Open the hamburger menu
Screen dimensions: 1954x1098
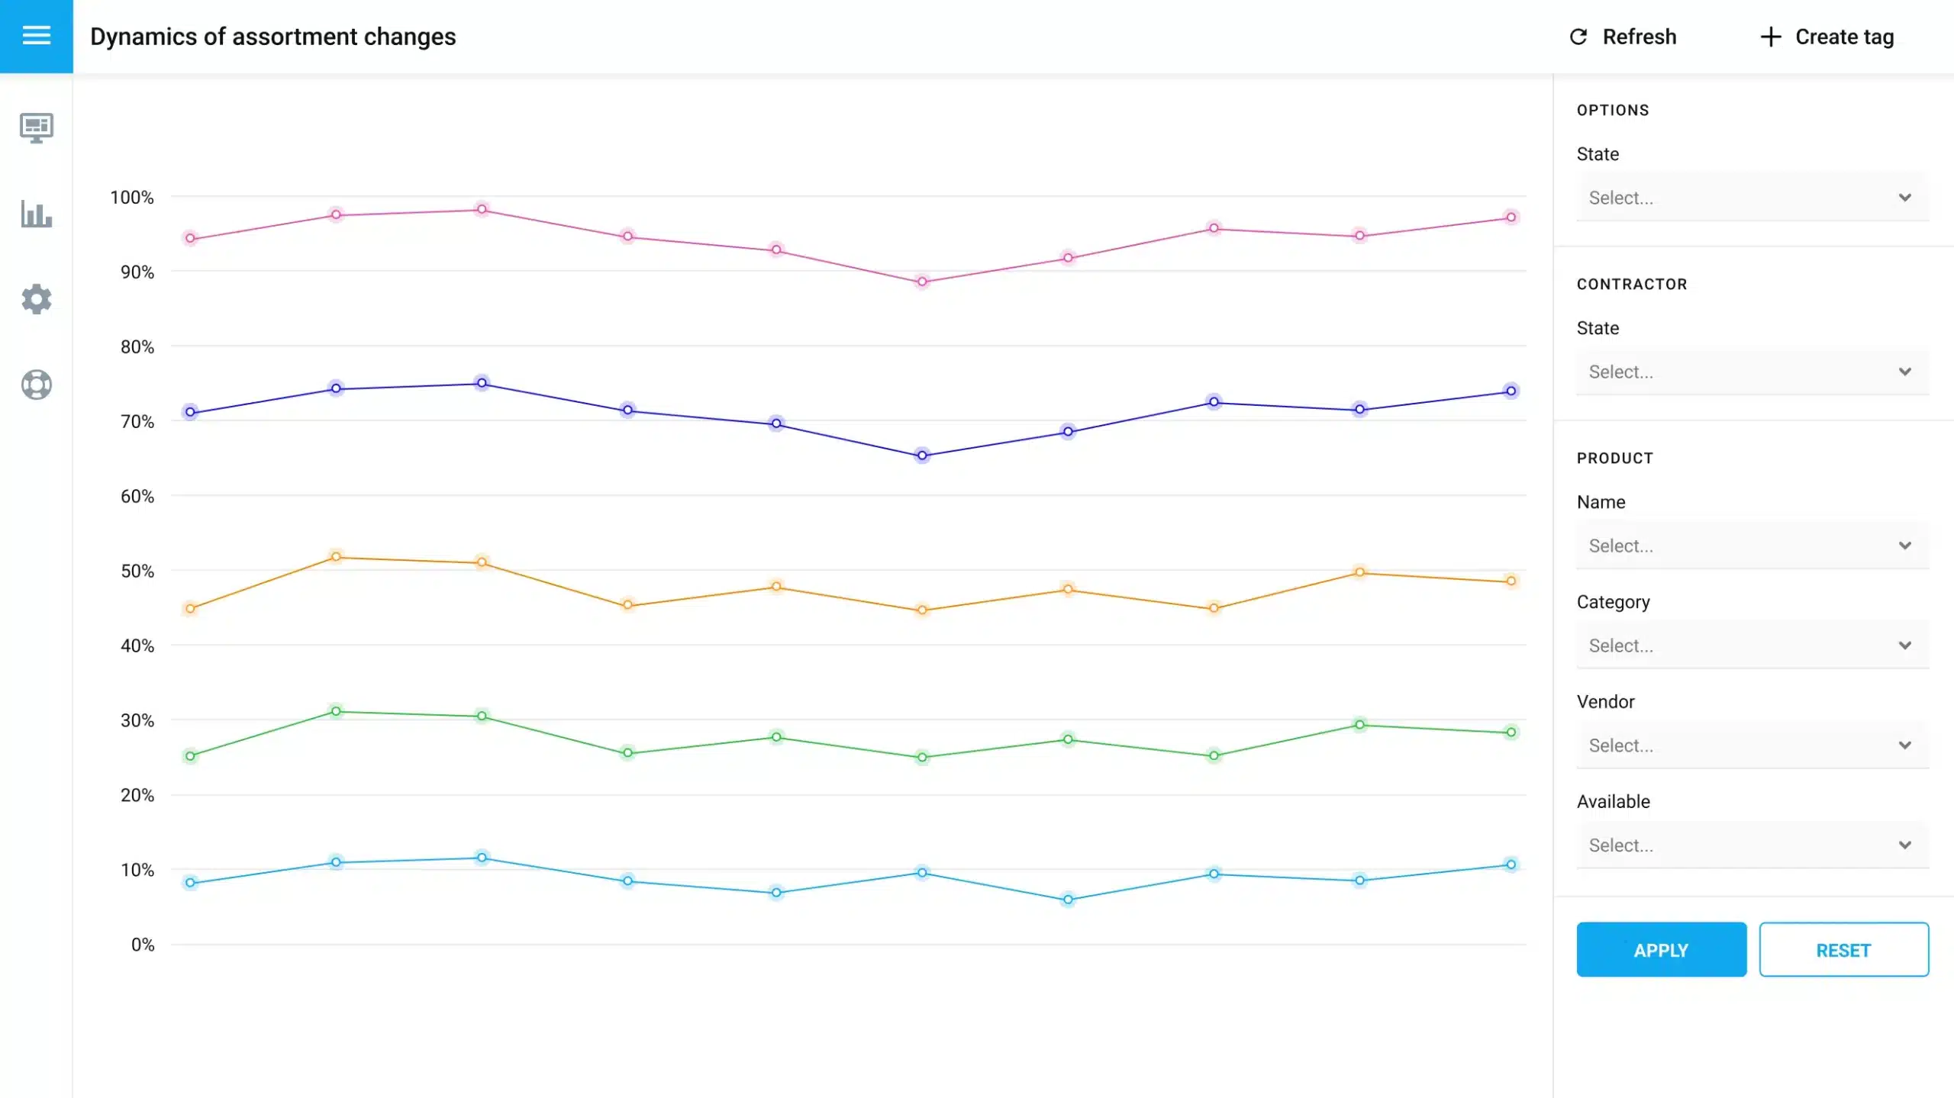pos(36,36)
